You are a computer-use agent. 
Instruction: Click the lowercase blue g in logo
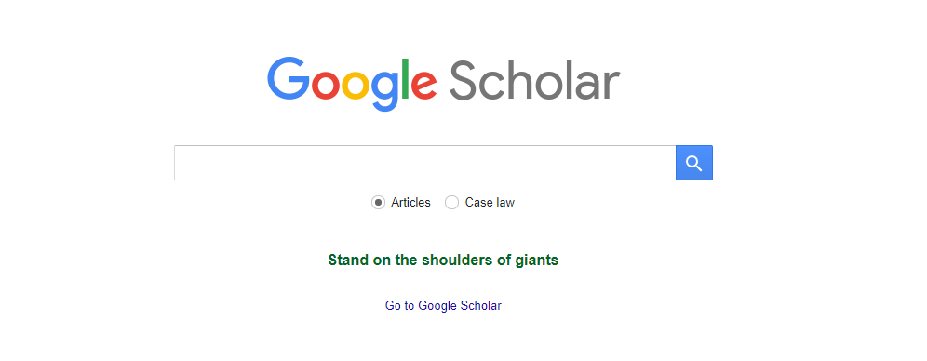[386, 91]
